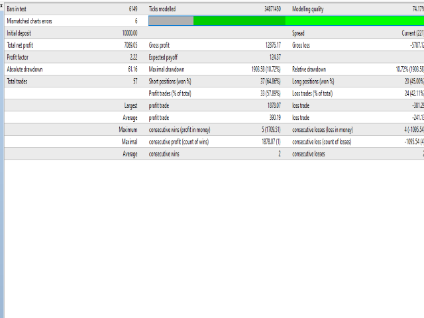
Task: Click the average profit trade value 390.19
Action: point(273,117)
